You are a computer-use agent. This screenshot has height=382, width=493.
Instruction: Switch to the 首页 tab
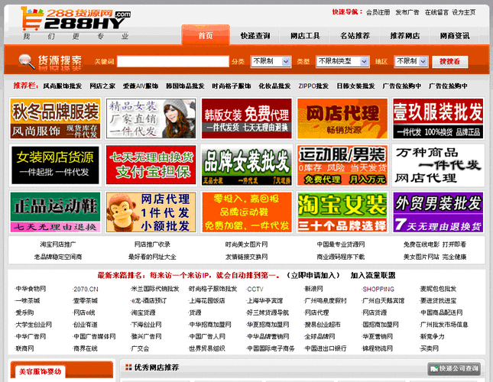tap(205, 36)
